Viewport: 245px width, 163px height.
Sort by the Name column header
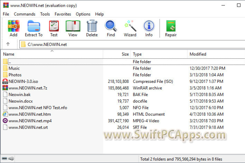[52, 54]
